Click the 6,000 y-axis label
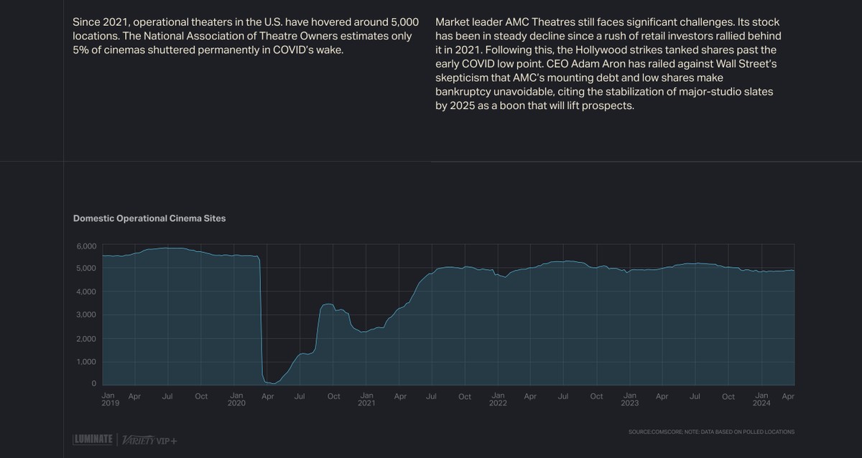862x458 pixels. click(x=86, y=246)
